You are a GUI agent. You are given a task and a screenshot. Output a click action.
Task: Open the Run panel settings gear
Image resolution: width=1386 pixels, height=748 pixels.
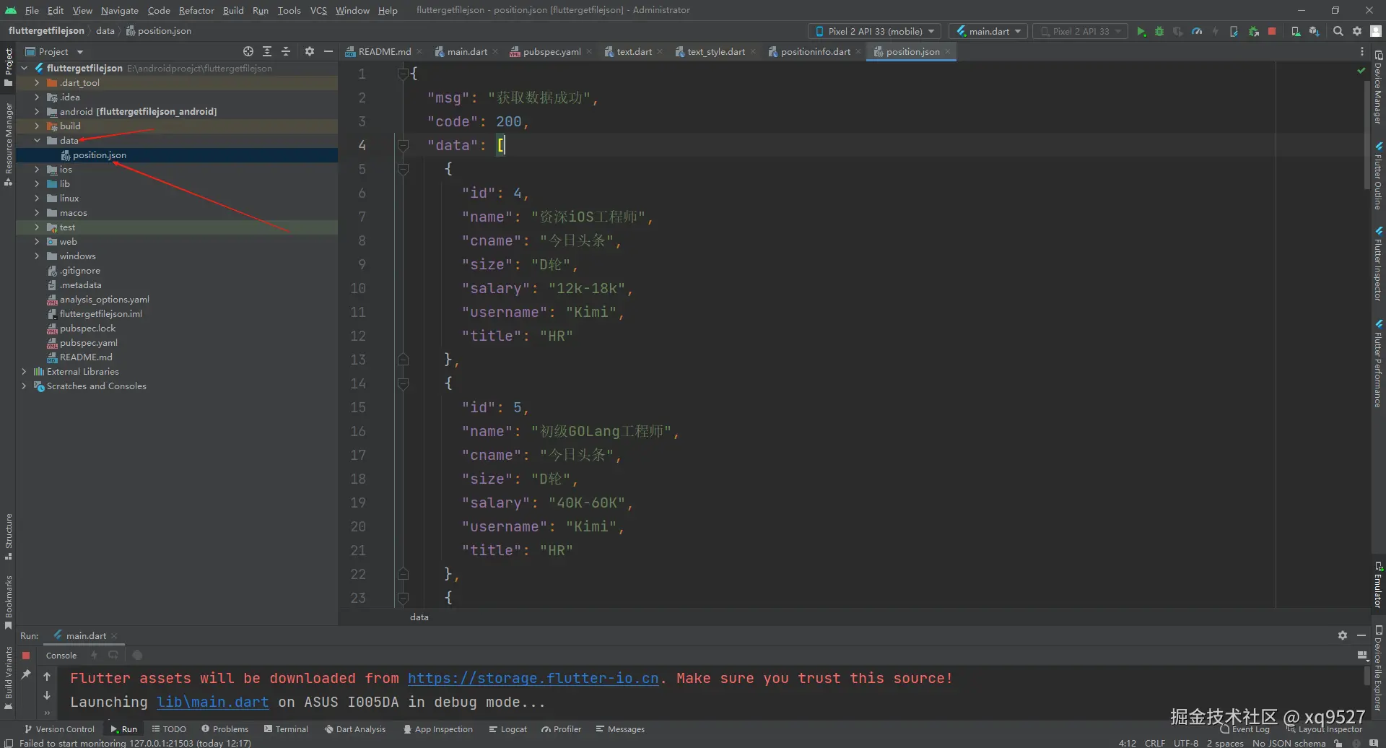[x=1342, y=635]
